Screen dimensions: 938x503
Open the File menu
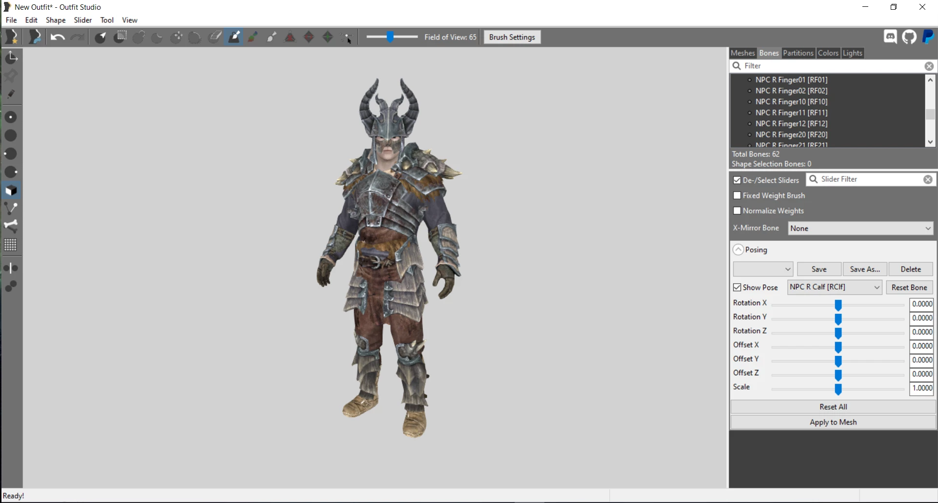[11, 20]
